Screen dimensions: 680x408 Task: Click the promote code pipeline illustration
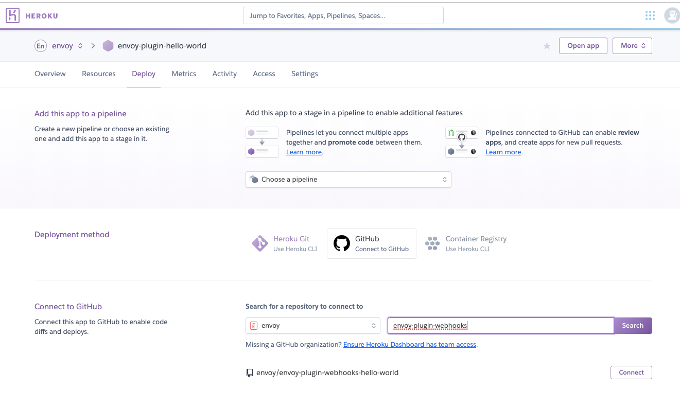point(262,142)
